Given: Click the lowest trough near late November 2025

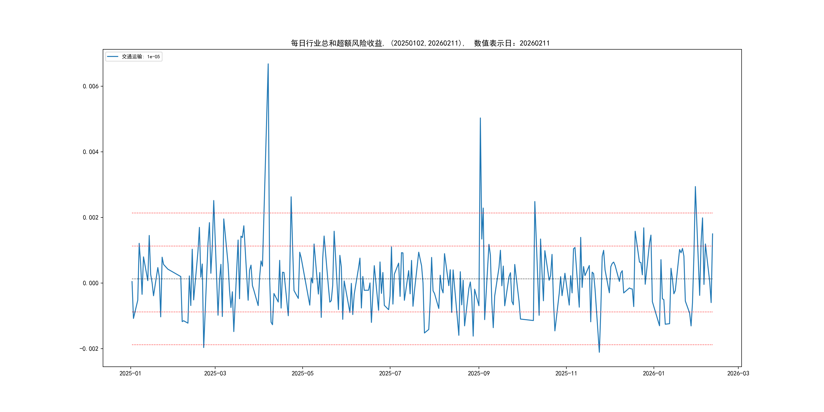Looking at the screenshot, I should pyautogui.click(x=599, y=352).
